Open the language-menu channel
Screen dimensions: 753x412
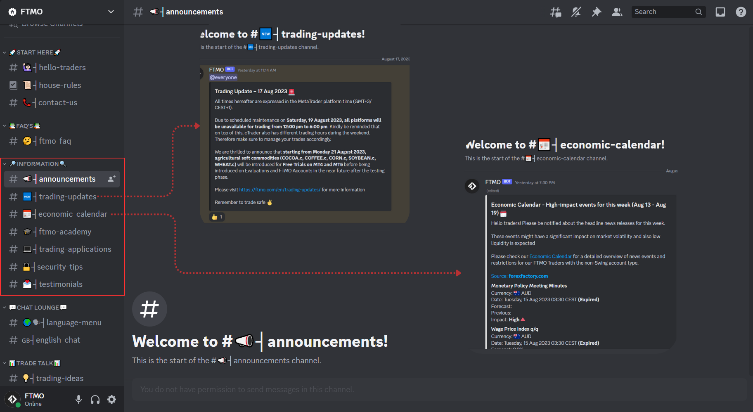click(62, 323)
